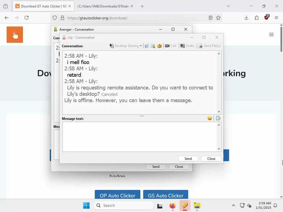Open File Explorer from the taskbar

click(197, 205)
